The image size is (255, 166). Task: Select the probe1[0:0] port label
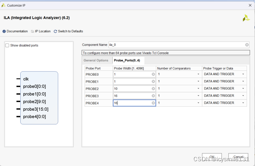click(x=35, y=94)
